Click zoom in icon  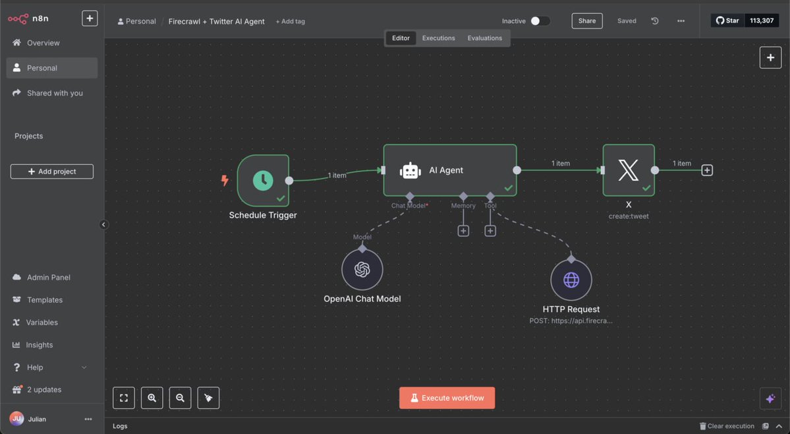152,398
